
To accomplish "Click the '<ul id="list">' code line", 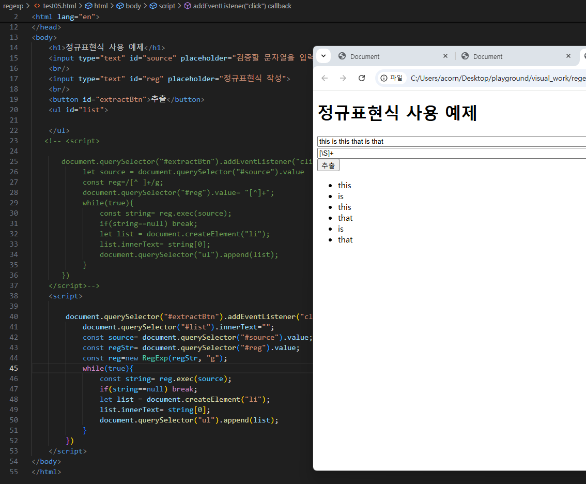I will point(78,110).
